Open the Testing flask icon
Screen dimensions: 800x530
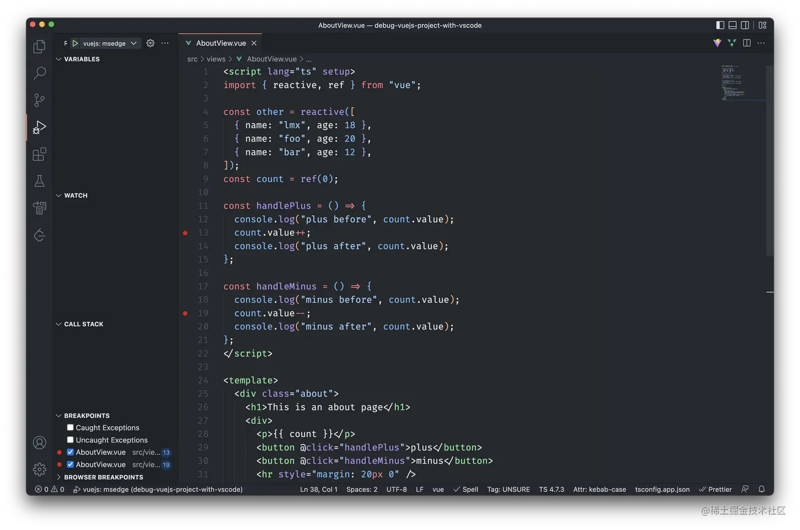tap(39, 180)
